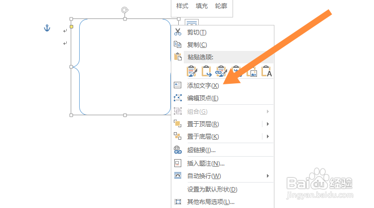Click the 自动换行(W) menu label
The image size is (374, 208).
tap(204, 176)
